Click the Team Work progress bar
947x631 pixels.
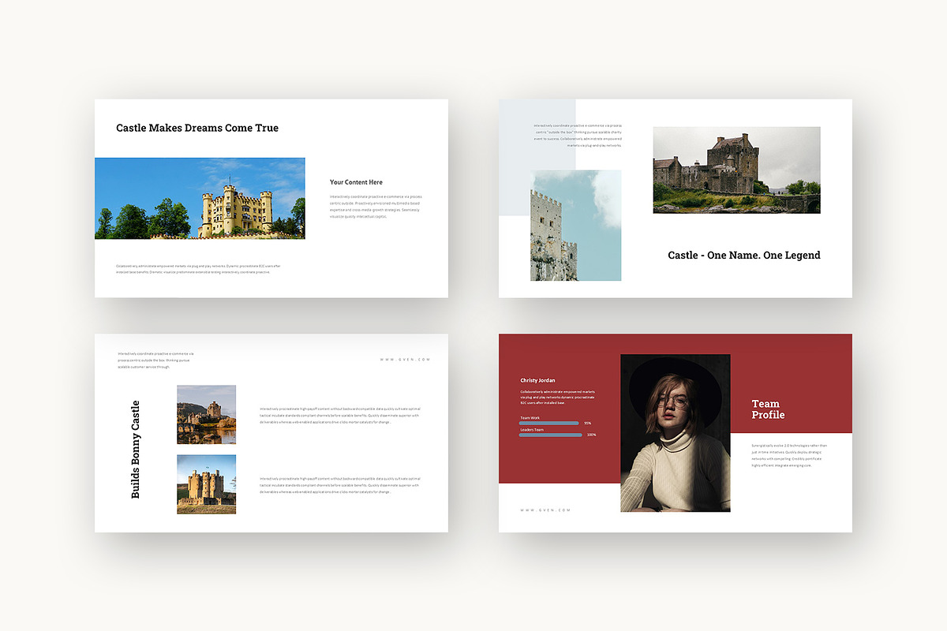click(x=550, y=424)
